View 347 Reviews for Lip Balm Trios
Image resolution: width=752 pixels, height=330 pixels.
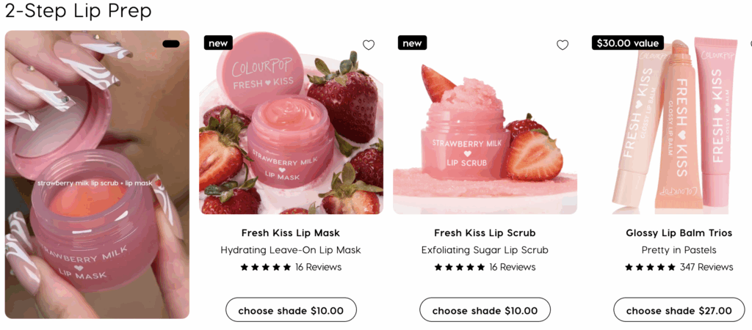tap(706, 267)
